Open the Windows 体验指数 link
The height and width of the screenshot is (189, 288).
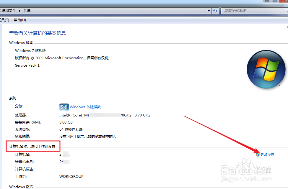[x=85, y=107]
